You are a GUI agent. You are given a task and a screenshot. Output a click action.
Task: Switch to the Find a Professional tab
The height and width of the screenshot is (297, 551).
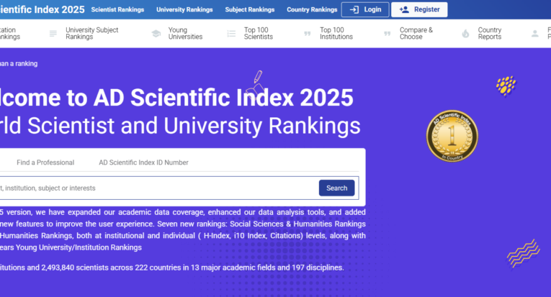[45, 163]
